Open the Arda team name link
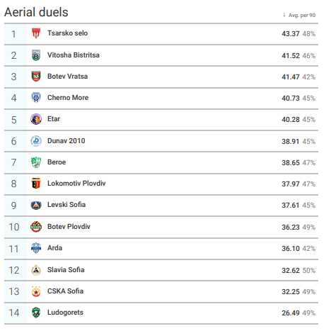This screenshot has width=336, height=331. click(54, 248)
